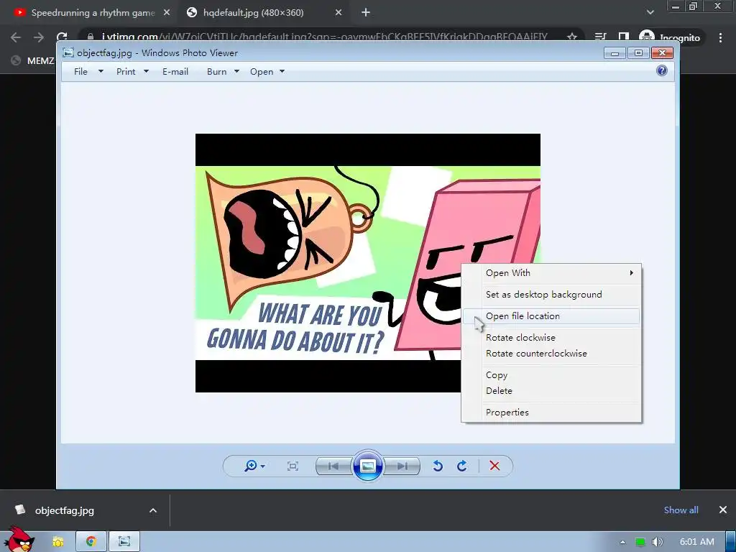Open Chrome three-dot menu
Viewport: 736px width, 552px height.
(720, 37)
